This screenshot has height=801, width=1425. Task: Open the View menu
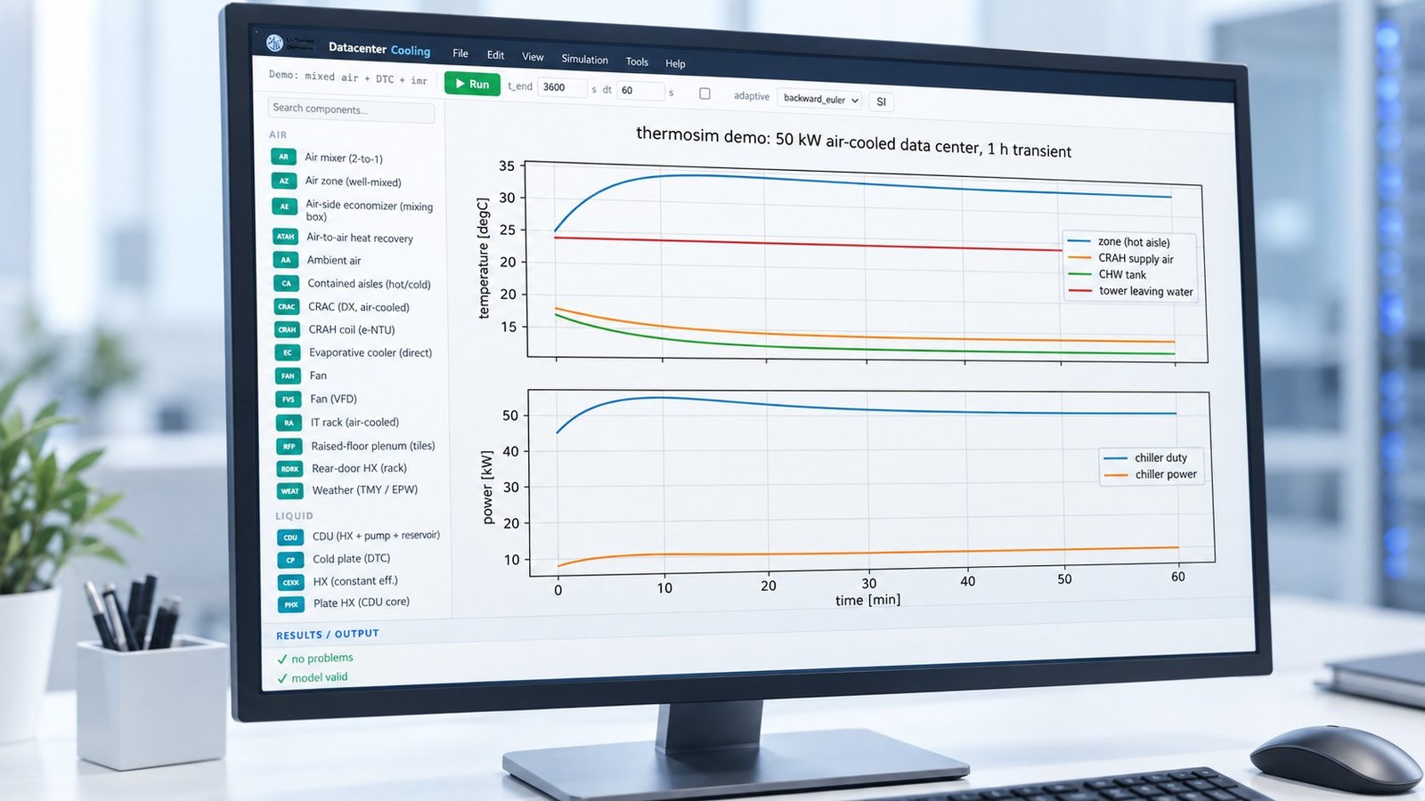[533, 57]
